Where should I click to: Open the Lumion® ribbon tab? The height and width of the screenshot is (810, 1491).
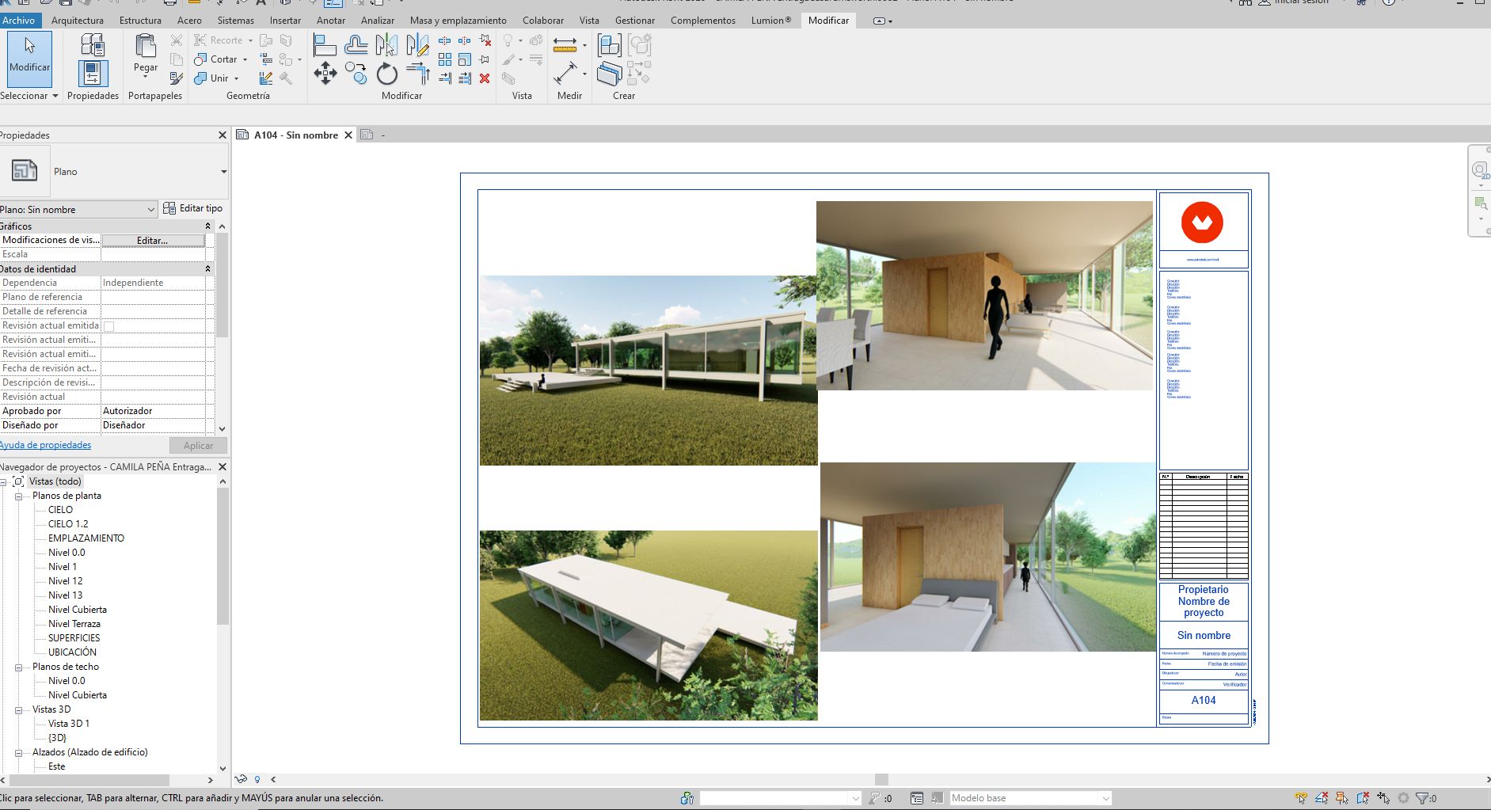[769, 21]
